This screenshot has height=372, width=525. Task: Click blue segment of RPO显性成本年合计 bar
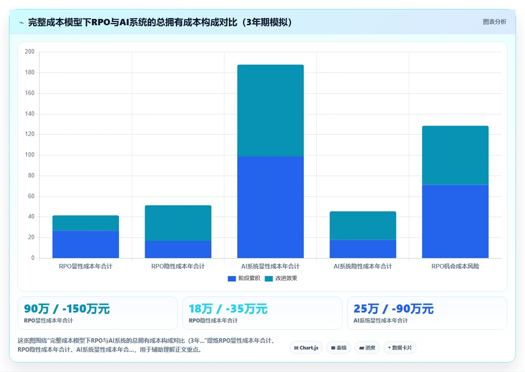click(86, 244)
